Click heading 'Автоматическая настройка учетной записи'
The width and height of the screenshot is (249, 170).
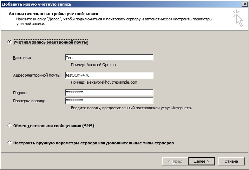(53, 14)
